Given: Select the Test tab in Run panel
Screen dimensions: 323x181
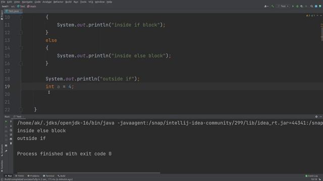Looking at the screenshot, I should pos(18,117).
